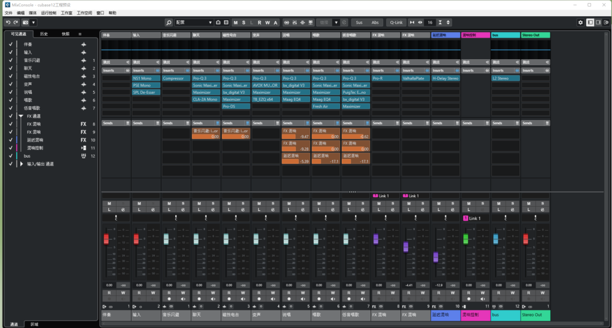Image resolution: width=612 pixels, height=328 pixels.
Task: Click the undo arrow in the toolbar
Action: click(7, 22)
